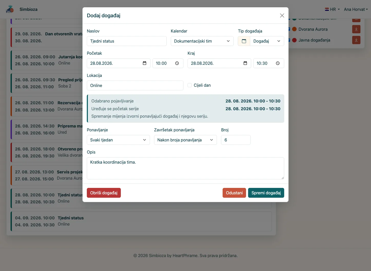Open the Soba 2 Pregled event
The height and width of the screenshot is (271, 371).
pos(46,83)
